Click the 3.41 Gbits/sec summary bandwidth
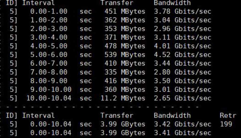Image resolution: width=241 pixels, height=138 pixels. (183, 133)
